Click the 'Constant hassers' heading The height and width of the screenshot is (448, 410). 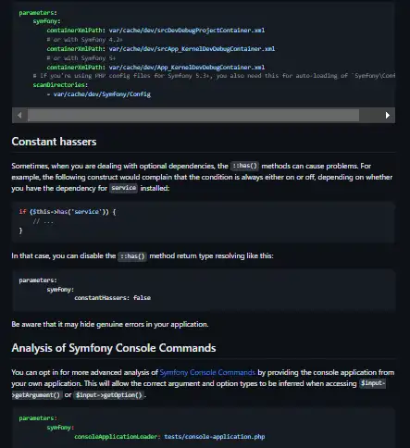point(54,142)
